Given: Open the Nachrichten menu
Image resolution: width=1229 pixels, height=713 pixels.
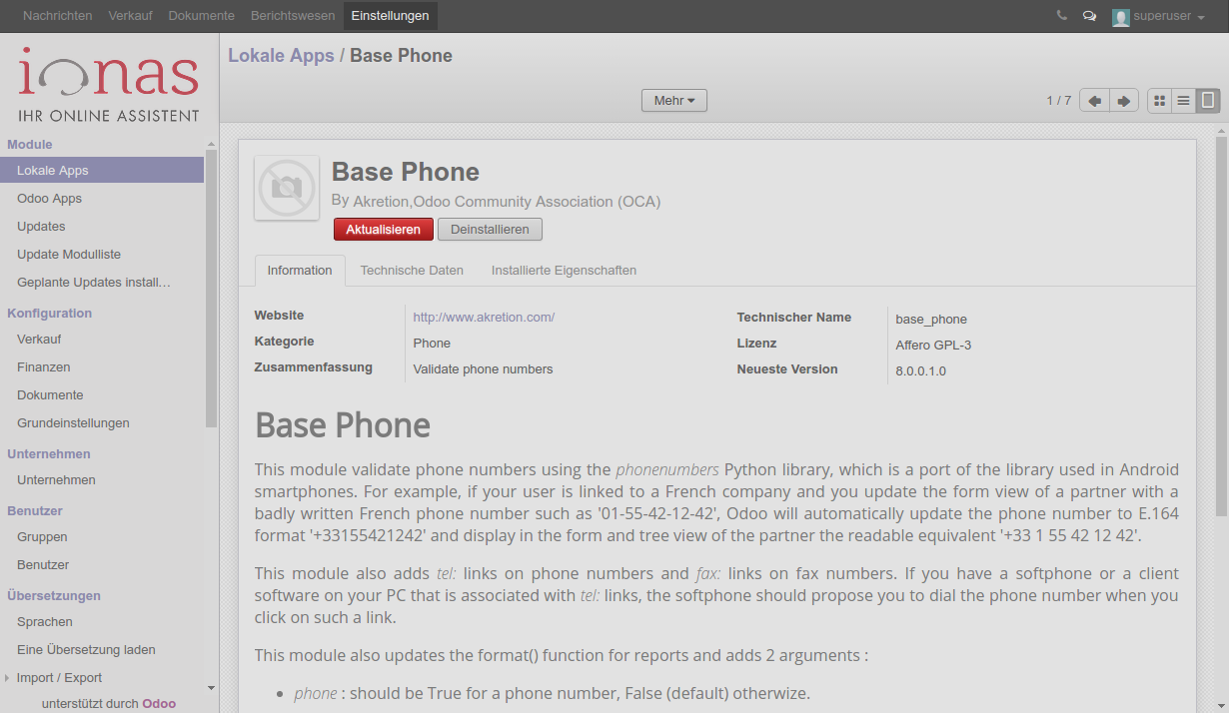Looking at the screenshot, I should point(57,16).
